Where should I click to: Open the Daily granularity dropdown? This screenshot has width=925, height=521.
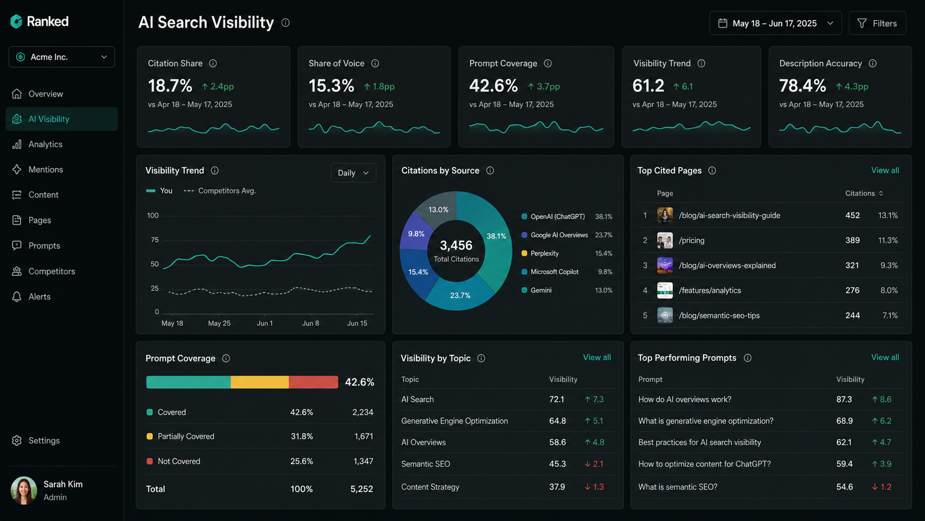coord(354,173)
